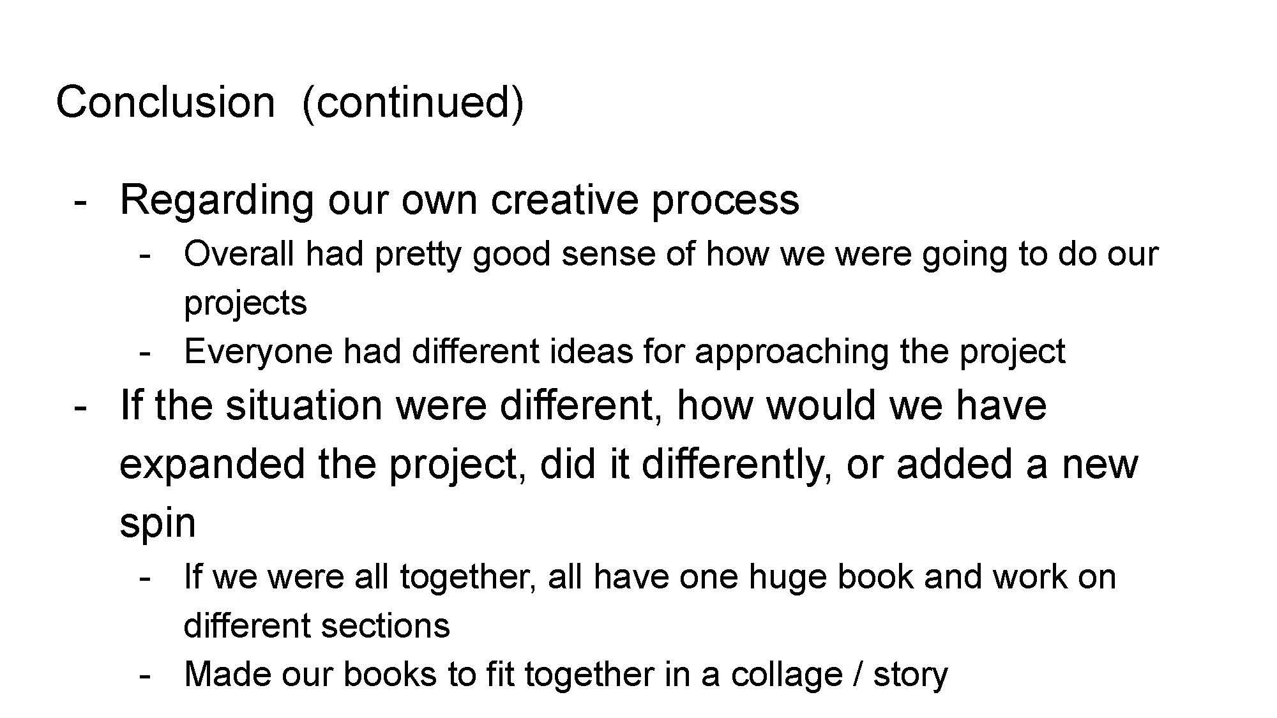Viewport: 1277px width, 718px height.
Task: Click the slide title Conclusion (continued)
Action: coord(290,102)
